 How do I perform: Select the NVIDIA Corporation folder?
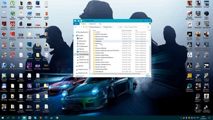101,34
